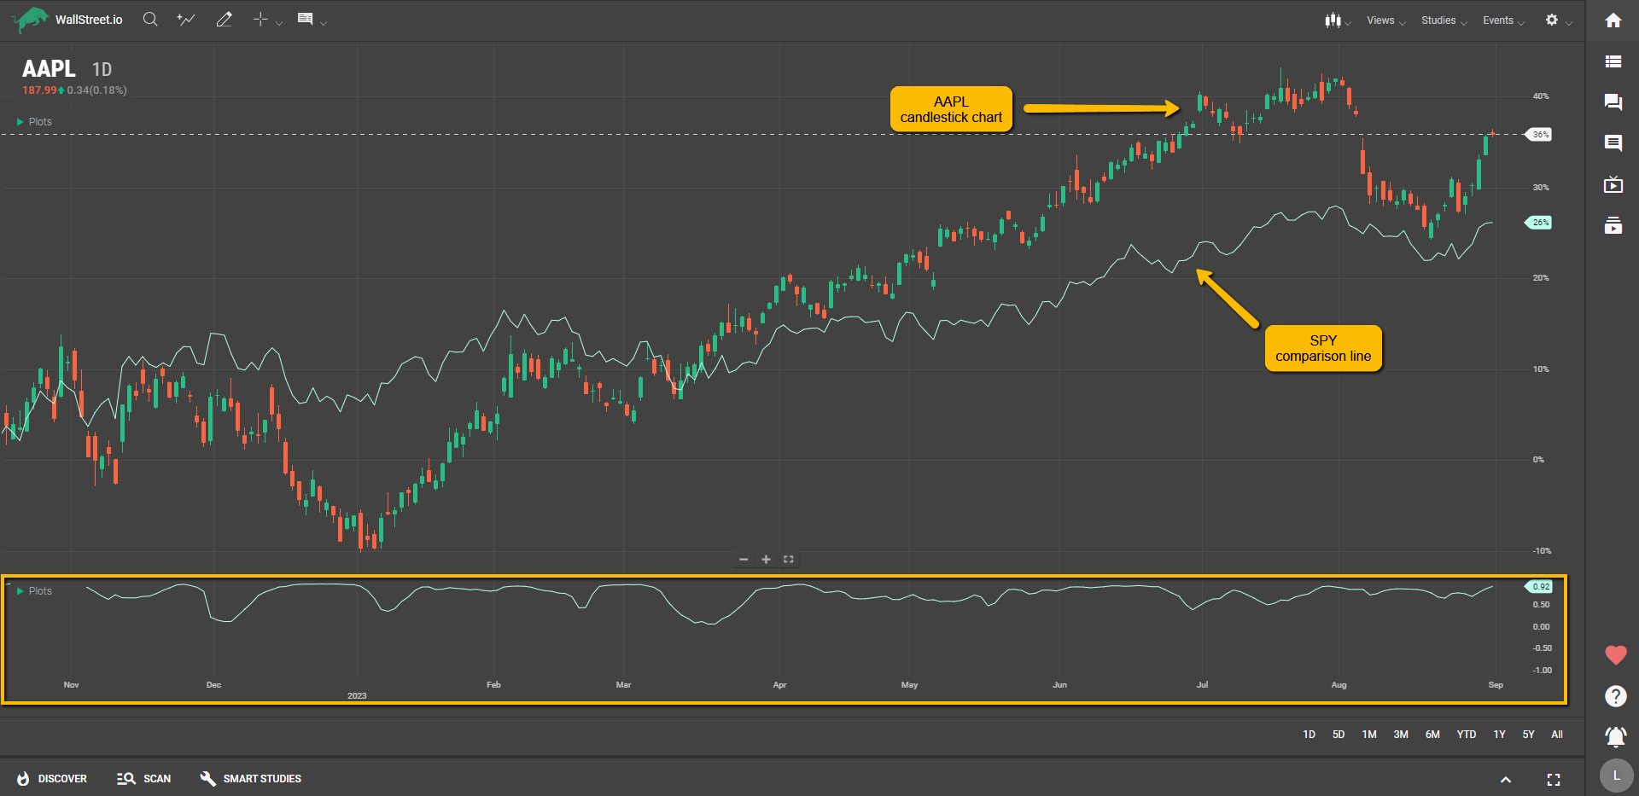Click the zoom out minus button
The width and height of the screenshot is (1639, 796).
(x=744, y=560)
